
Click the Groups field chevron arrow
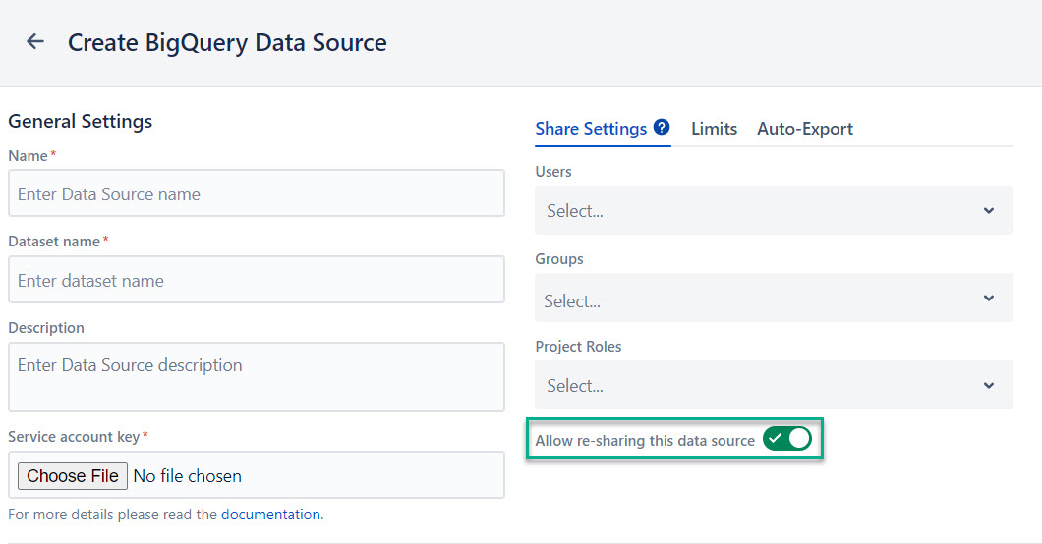click(x=989, y=299)
